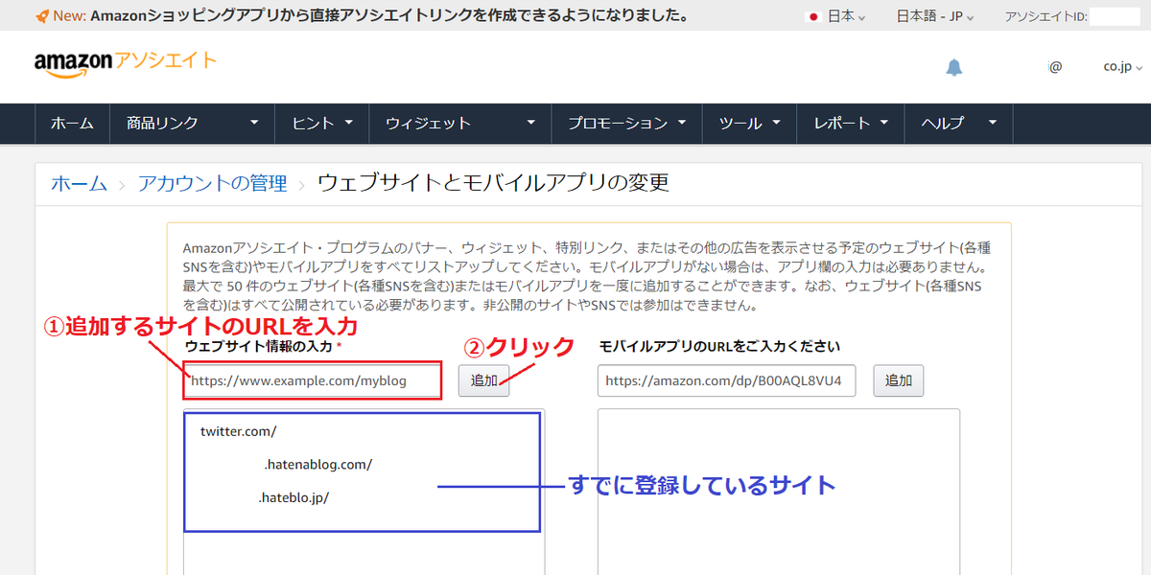Select twitter.com/ in registered sites list
The image size is (1151, 575).
(238, 431)
